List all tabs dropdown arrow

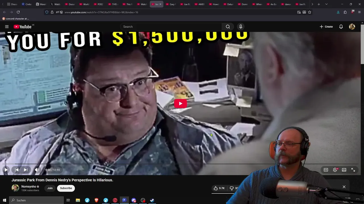[x=326, y=4]
